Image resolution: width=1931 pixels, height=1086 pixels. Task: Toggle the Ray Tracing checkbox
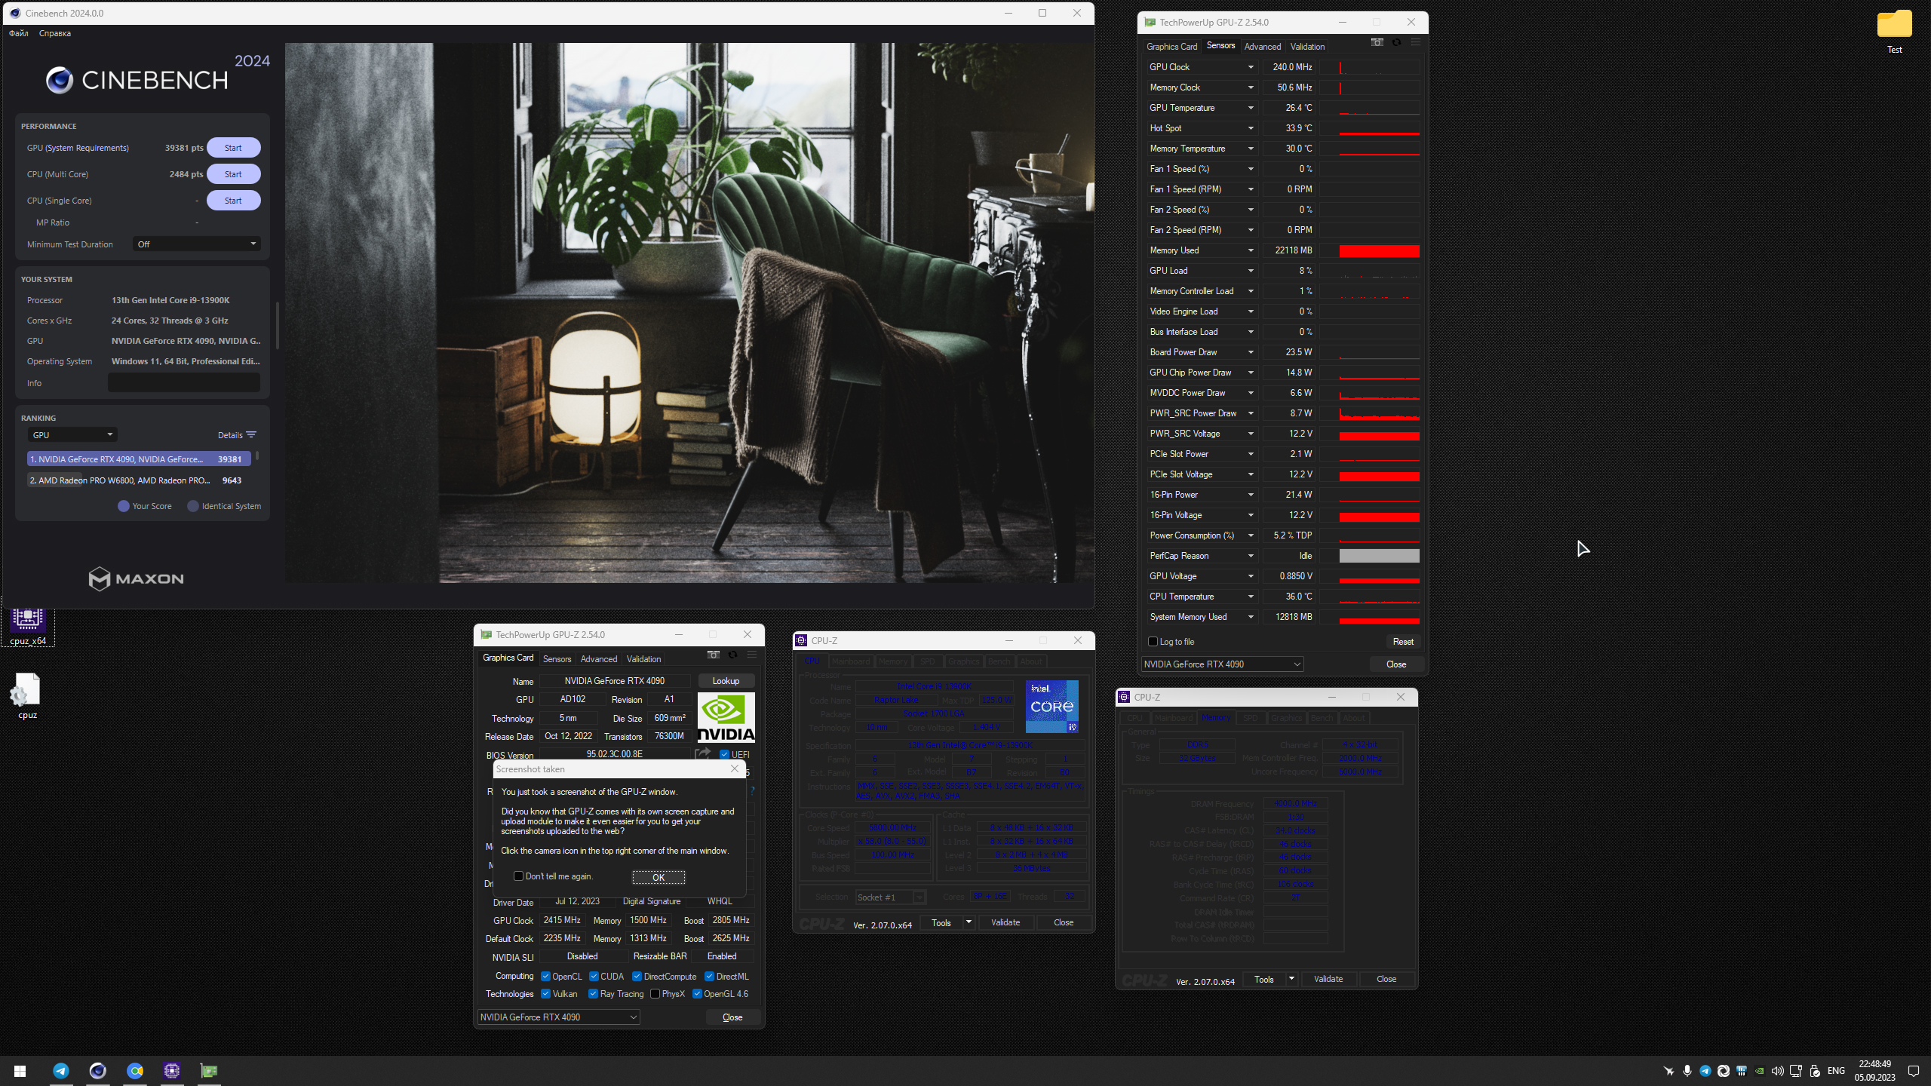(593, 993)
